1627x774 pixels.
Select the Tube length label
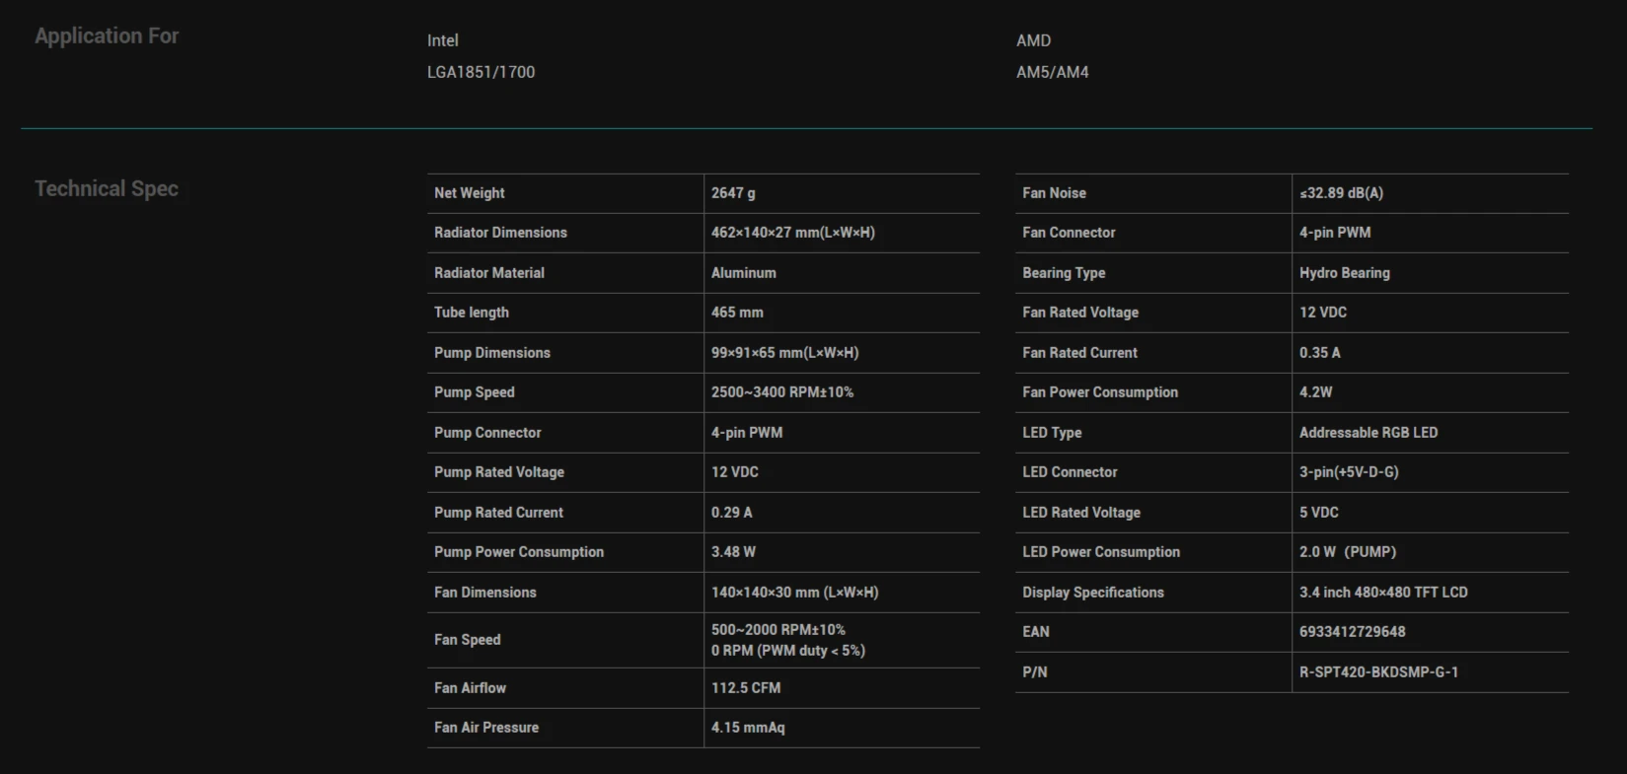472,313
